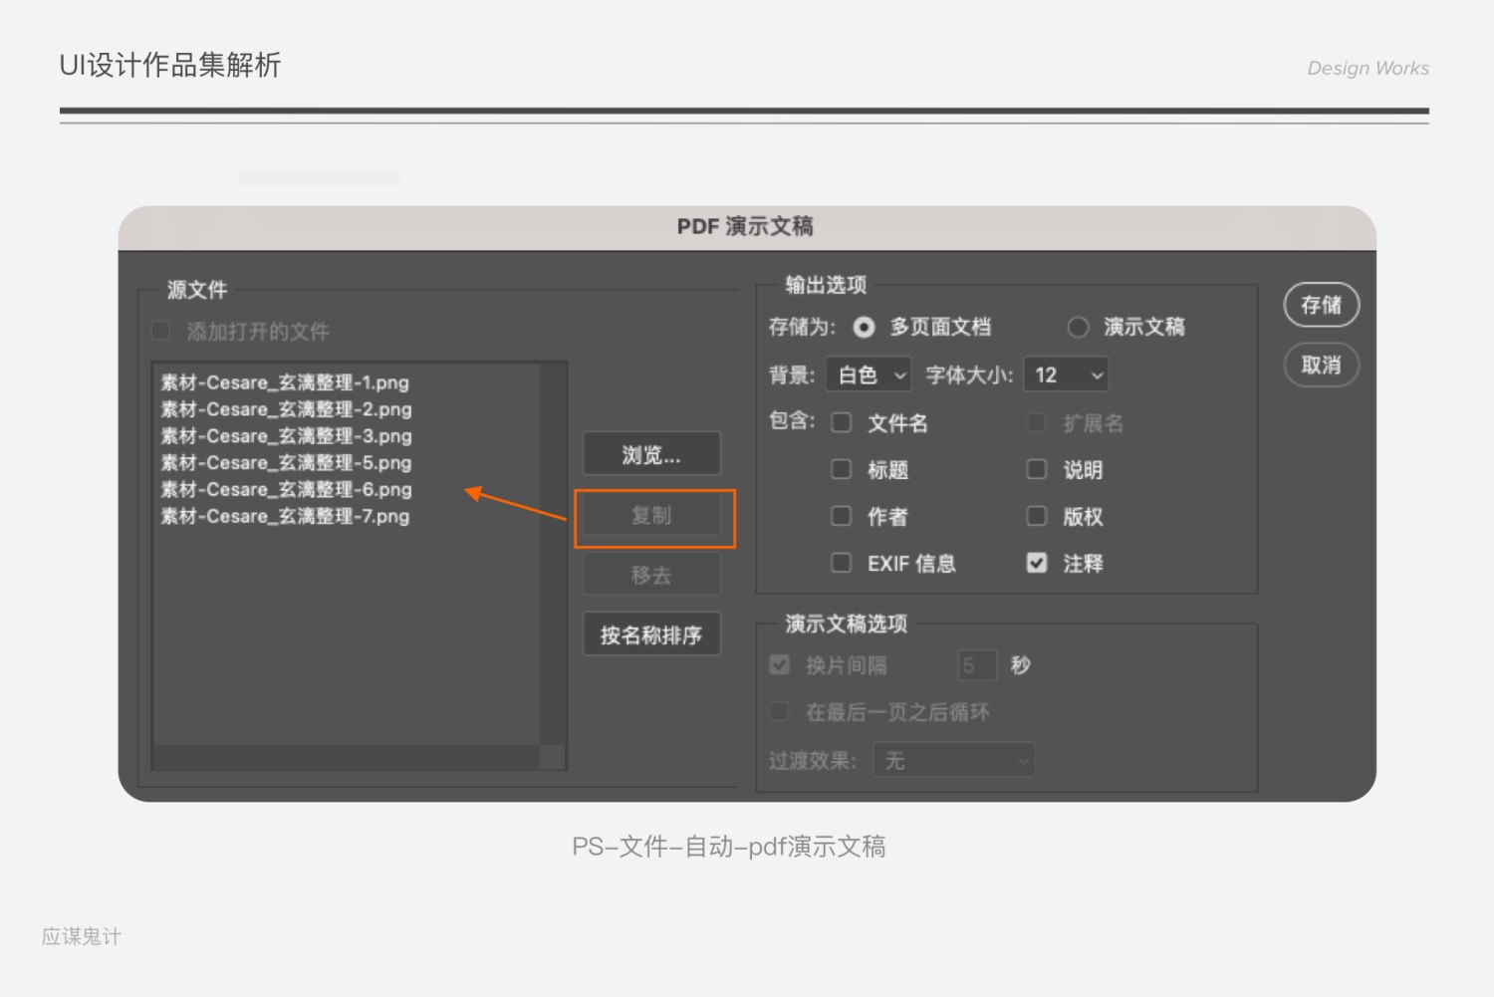
Task: Click the 存储 (Save) button
Action: click(x=1321, y=305)
